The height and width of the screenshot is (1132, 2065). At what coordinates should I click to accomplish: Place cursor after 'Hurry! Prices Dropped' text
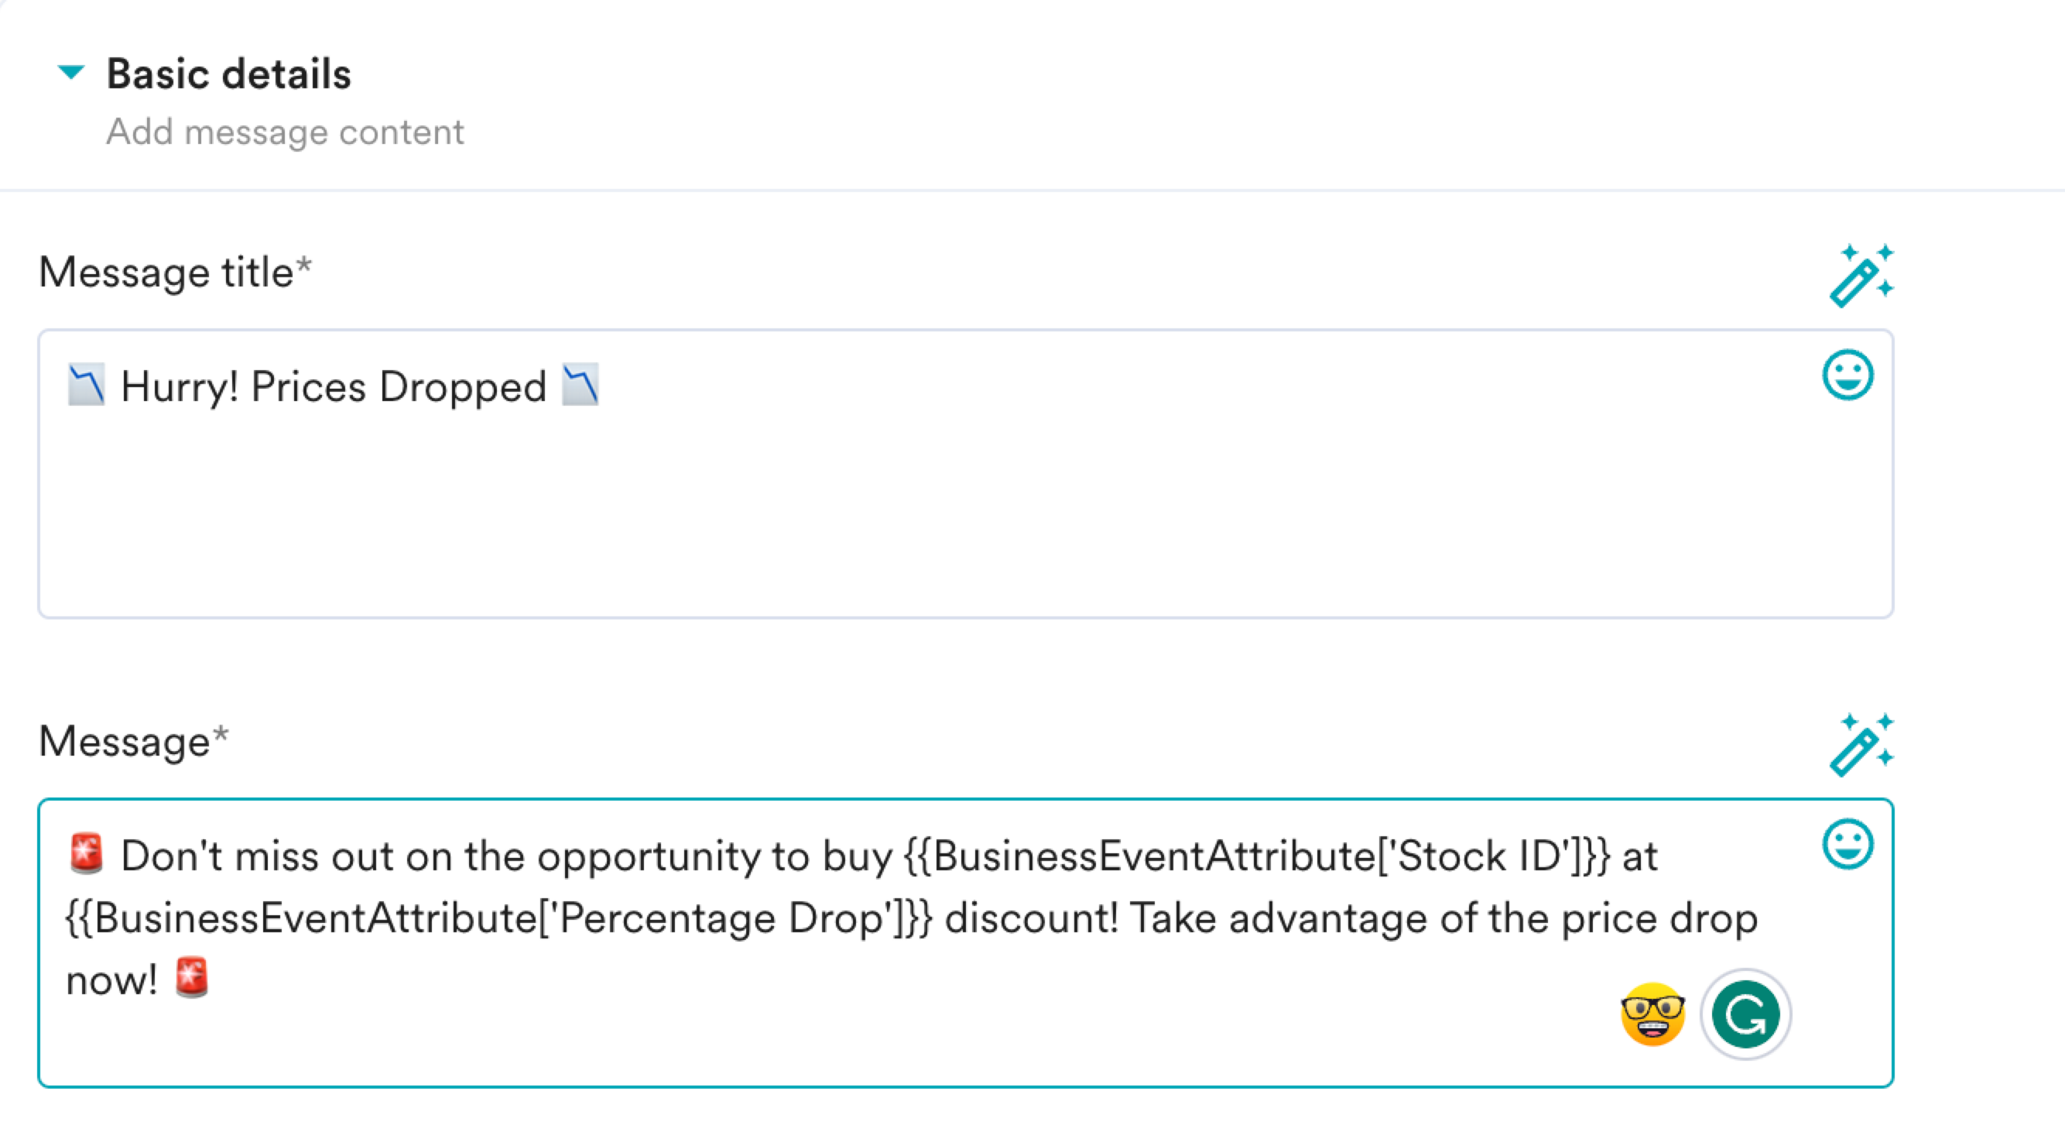pos(548,386)
